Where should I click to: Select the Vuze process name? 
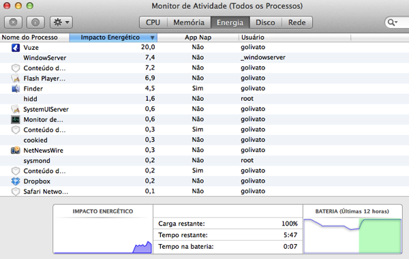(x=31, y=48)
